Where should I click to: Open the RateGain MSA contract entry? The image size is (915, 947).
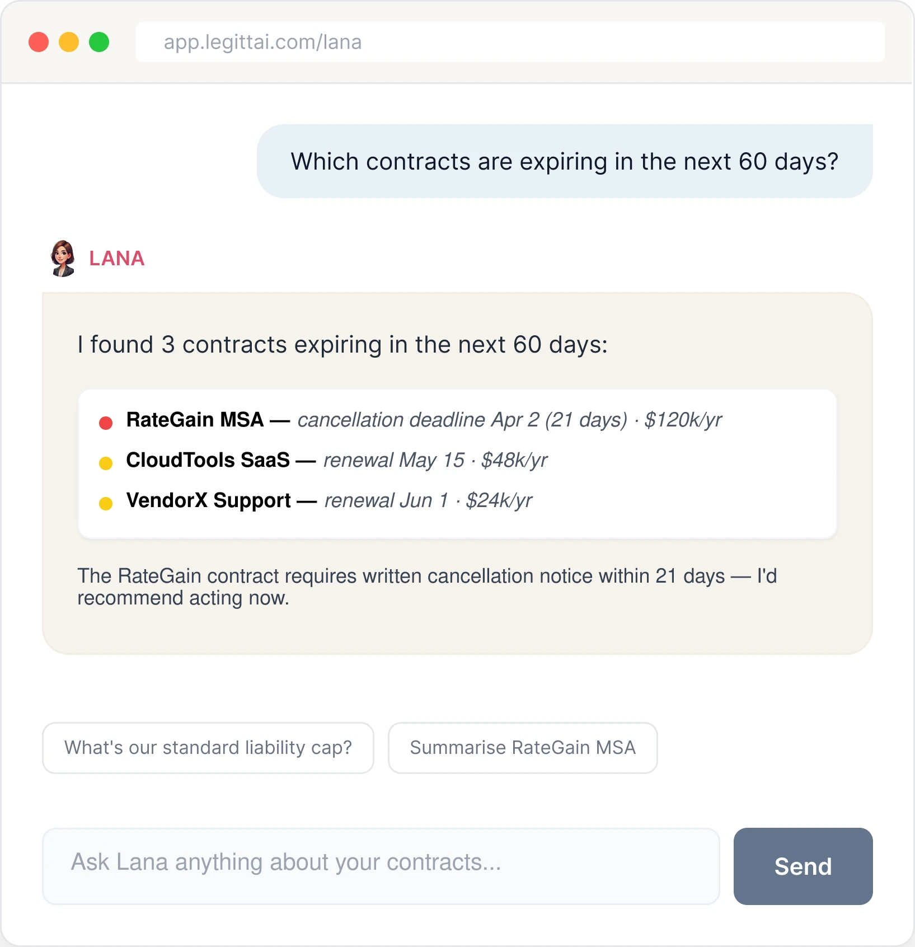click(x=195, y=420)
